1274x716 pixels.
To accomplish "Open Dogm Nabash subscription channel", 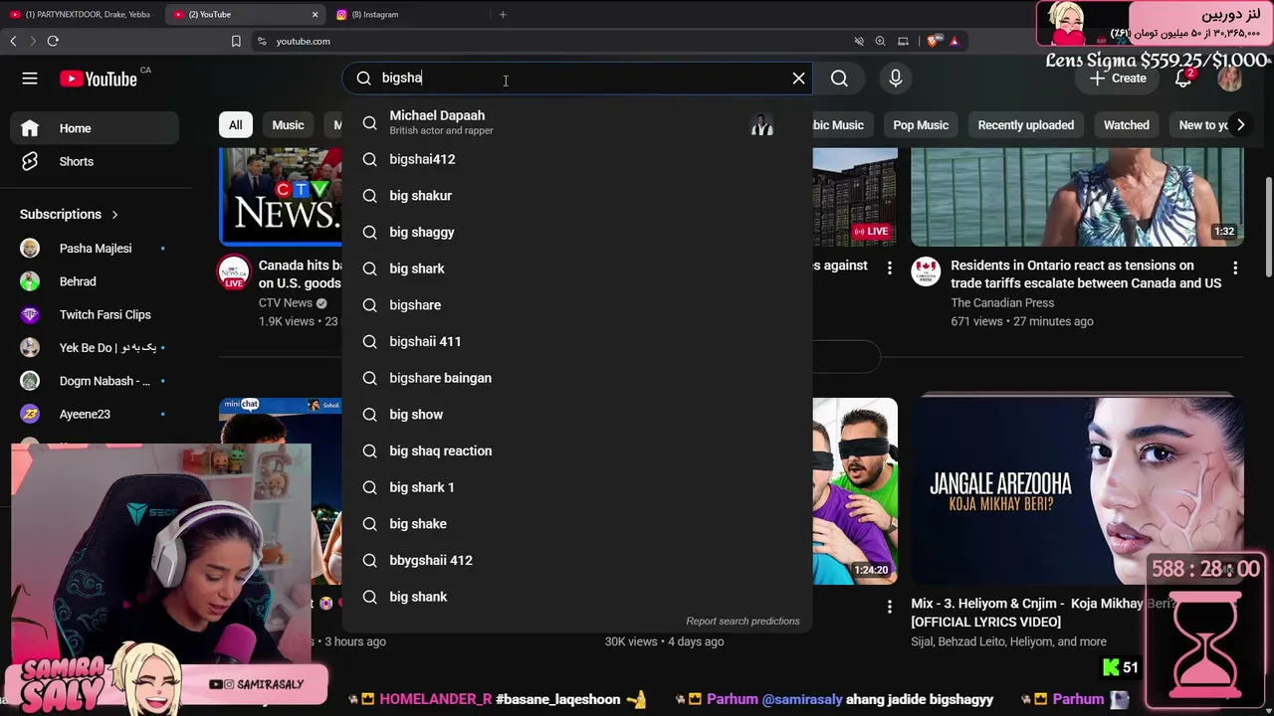I will coord(95,381).
